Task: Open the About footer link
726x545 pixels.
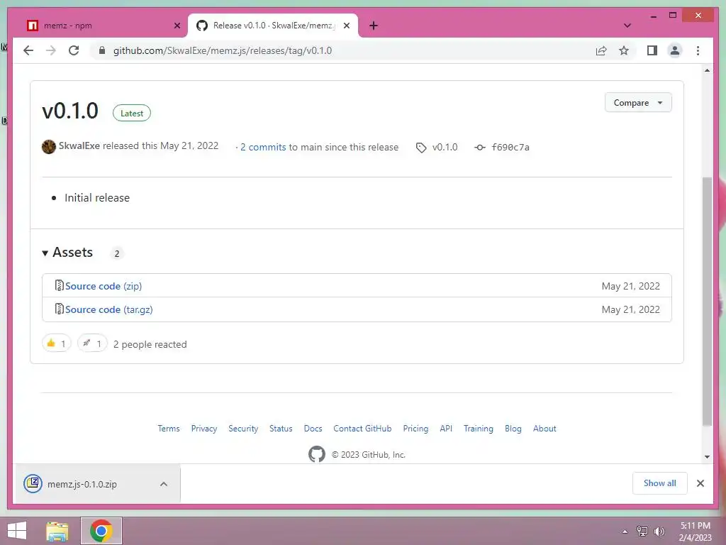Action: point(544,428)
